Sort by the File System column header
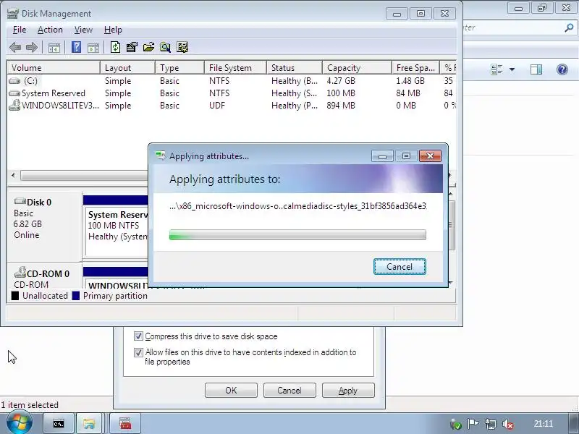This screenshot has width=579, height=434. [235, 68]
